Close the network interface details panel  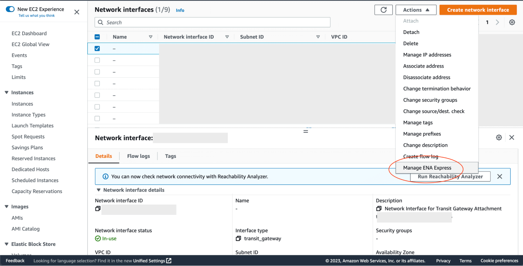pos(511,137)
